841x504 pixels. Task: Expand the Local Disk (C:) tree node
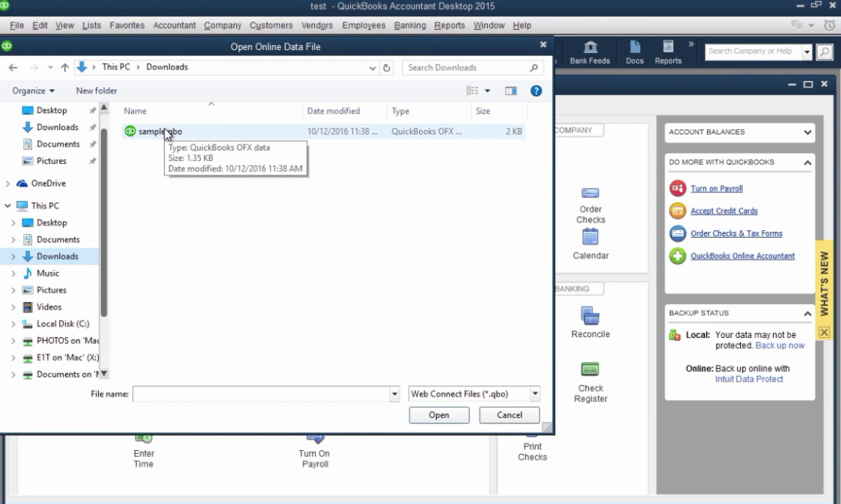[x=13, y=324]
